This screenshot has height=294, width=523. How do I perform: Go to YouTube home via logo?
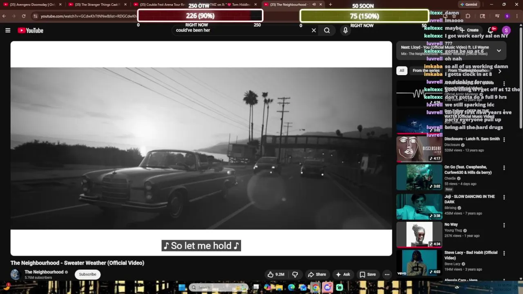click(30, 31)
